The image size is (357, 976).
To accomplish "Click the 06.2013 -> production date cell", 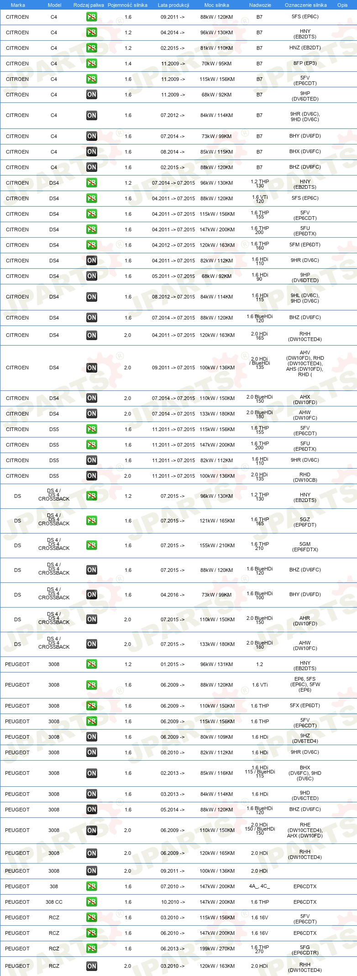I will (x=173, y=949).
